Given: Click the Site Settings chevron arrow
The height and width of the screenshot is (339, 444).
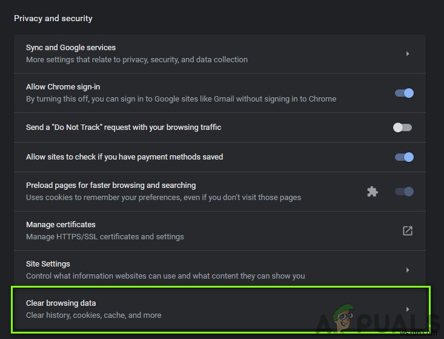Looking at the screenshot, I should [408, 270].
